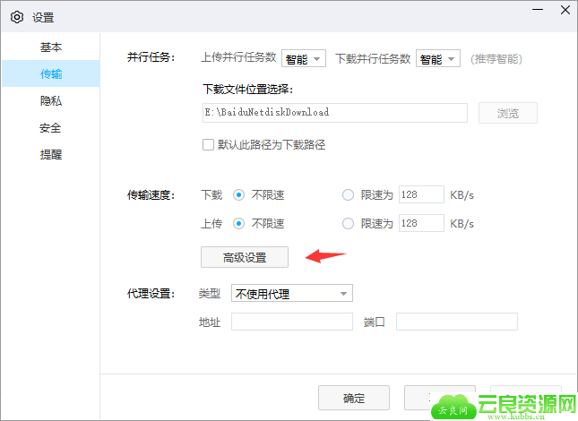Click the 并行任务 label
The width and height of the screenshot is (578, 421).
pyautogui.click(x=151, y=57)
